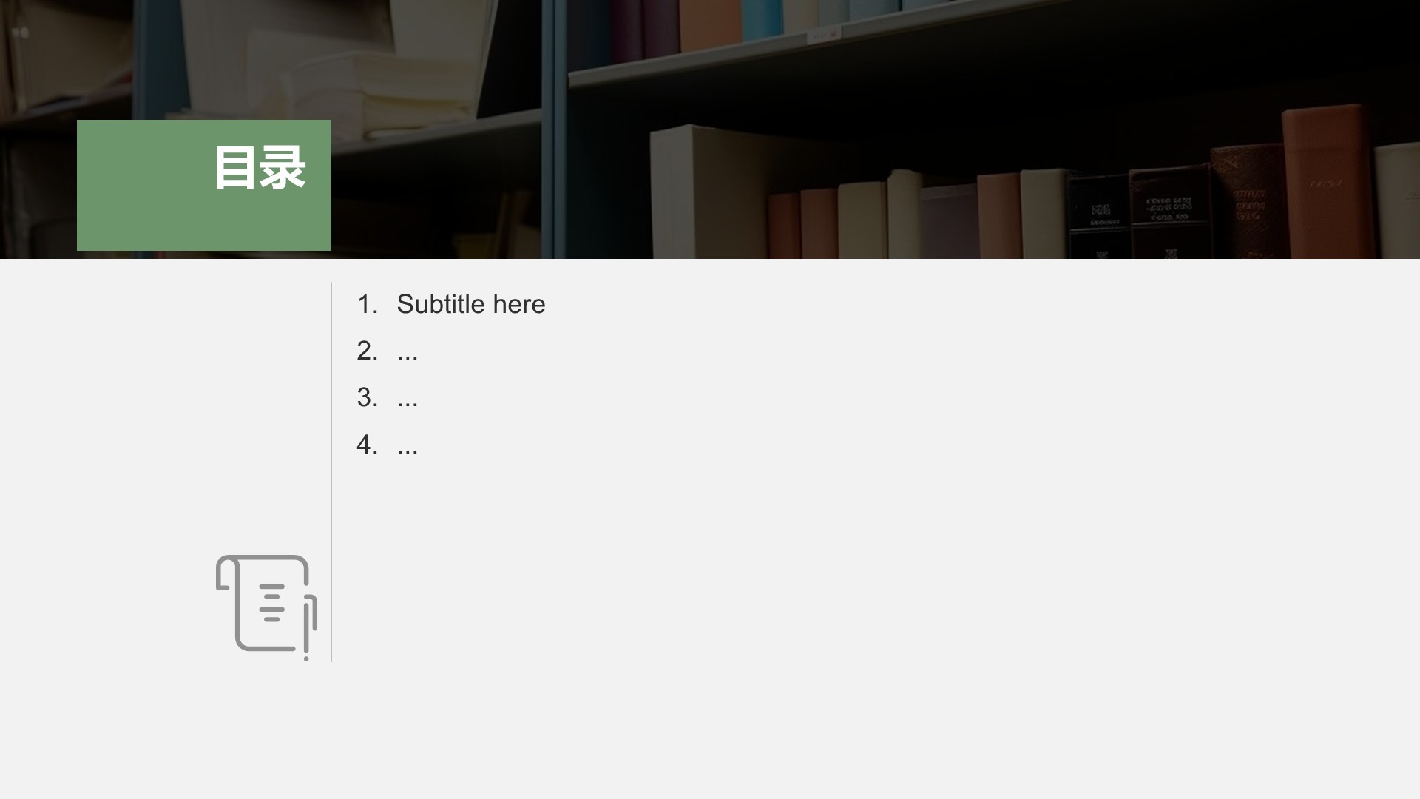Image resolution: width=1420 pixels, height=799 pixels.
Task: Select the third list item ellipsis
Action: [x=408, y=399]
